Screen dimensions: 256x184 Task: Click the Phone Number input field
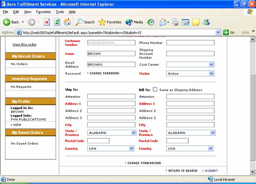point(190,42)
